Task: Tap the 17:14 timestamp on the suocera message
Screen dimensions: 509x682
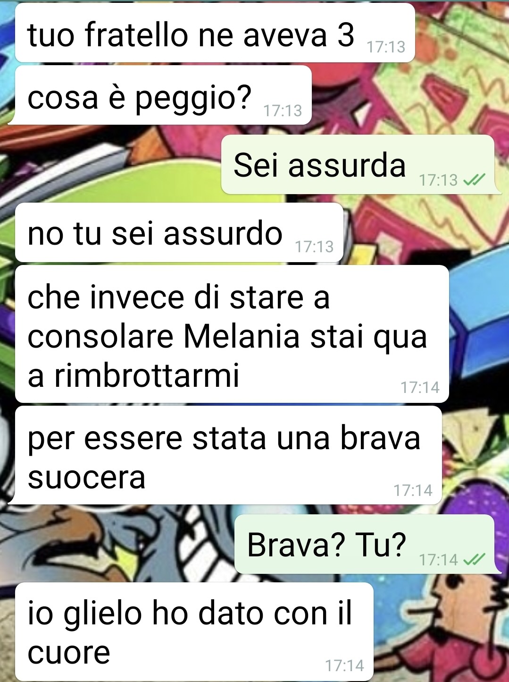Action: (413, 490)
